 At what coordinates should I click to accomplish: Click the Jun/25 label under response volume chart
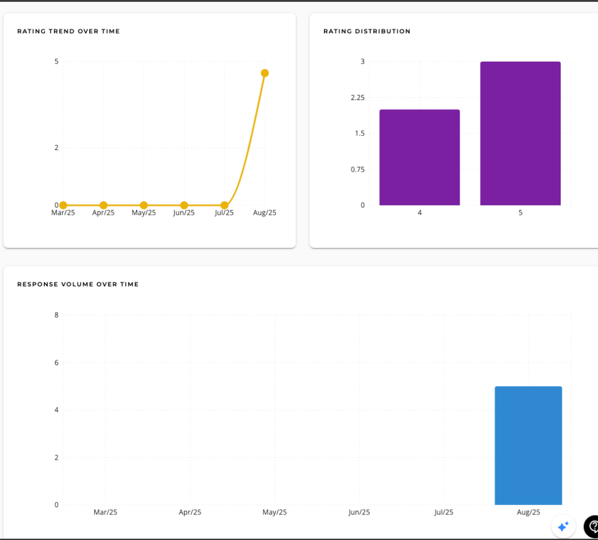click(x=359, y=513)
